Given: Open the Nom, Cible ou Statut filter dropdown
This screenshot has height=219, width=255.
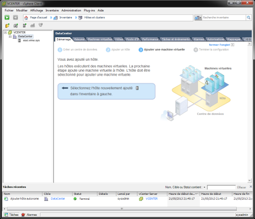Looking at the screenshot, I should 204,187.
